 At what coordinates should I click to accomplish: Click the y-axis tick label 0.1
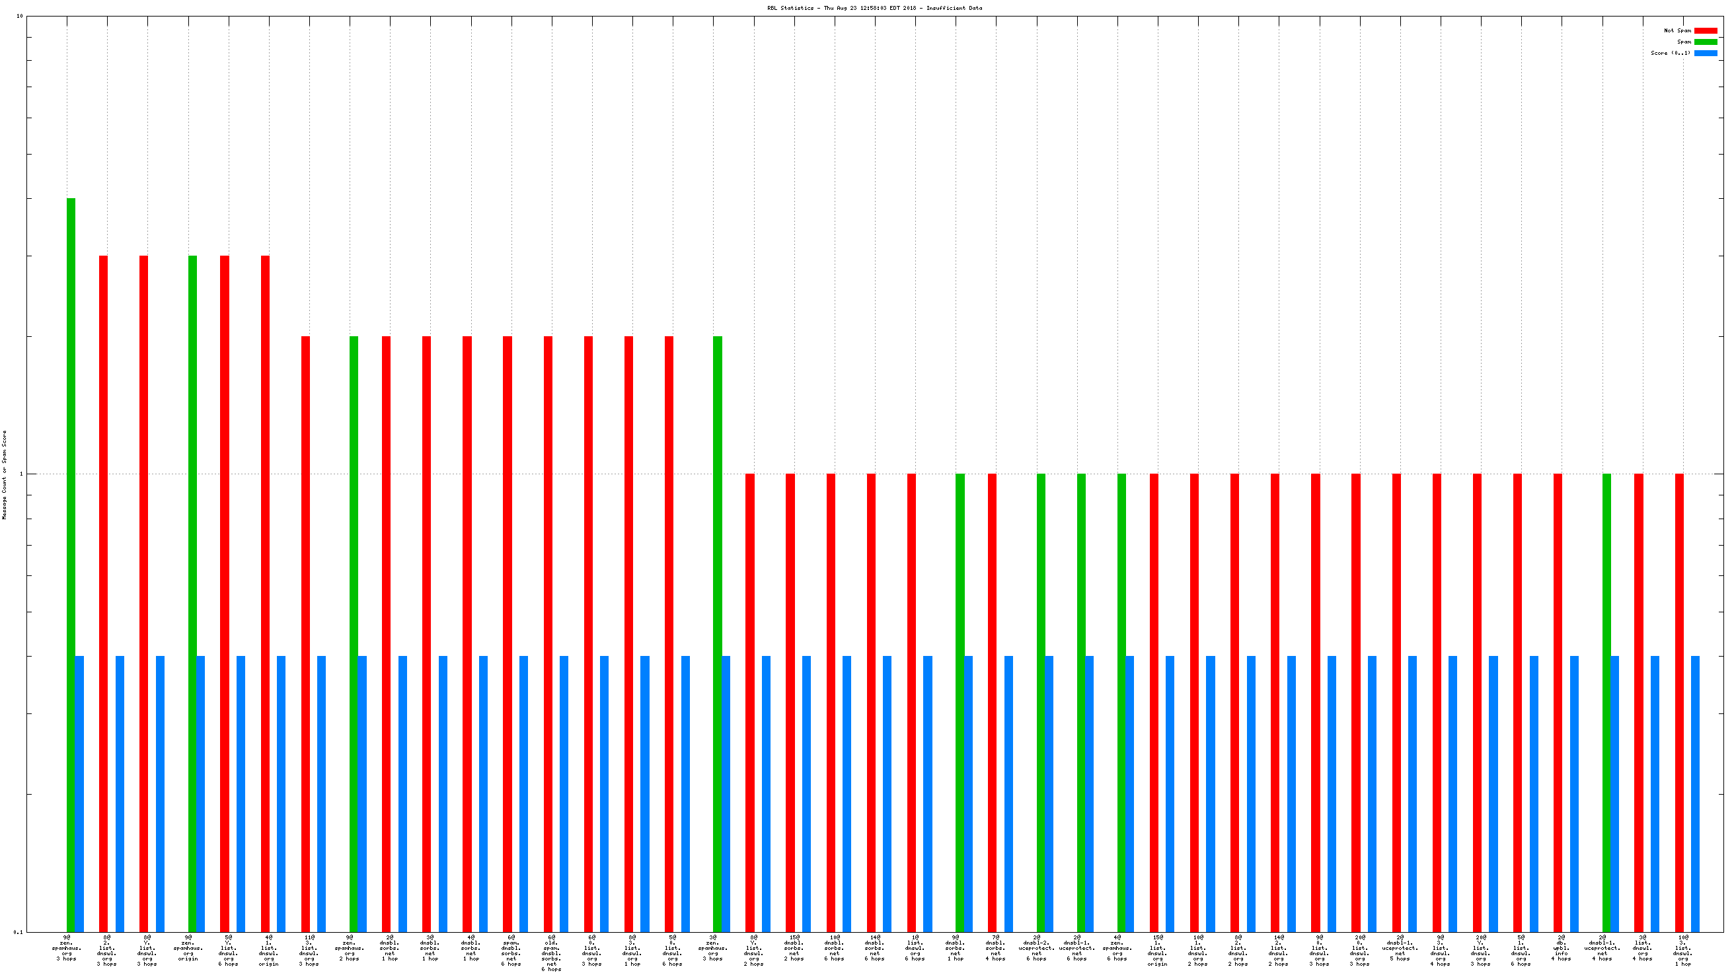[x=19, y=932]
